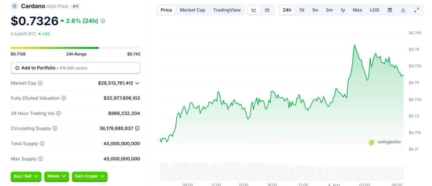Click Add to Portfolio button
432x186 pixels.
coord(76,68)
